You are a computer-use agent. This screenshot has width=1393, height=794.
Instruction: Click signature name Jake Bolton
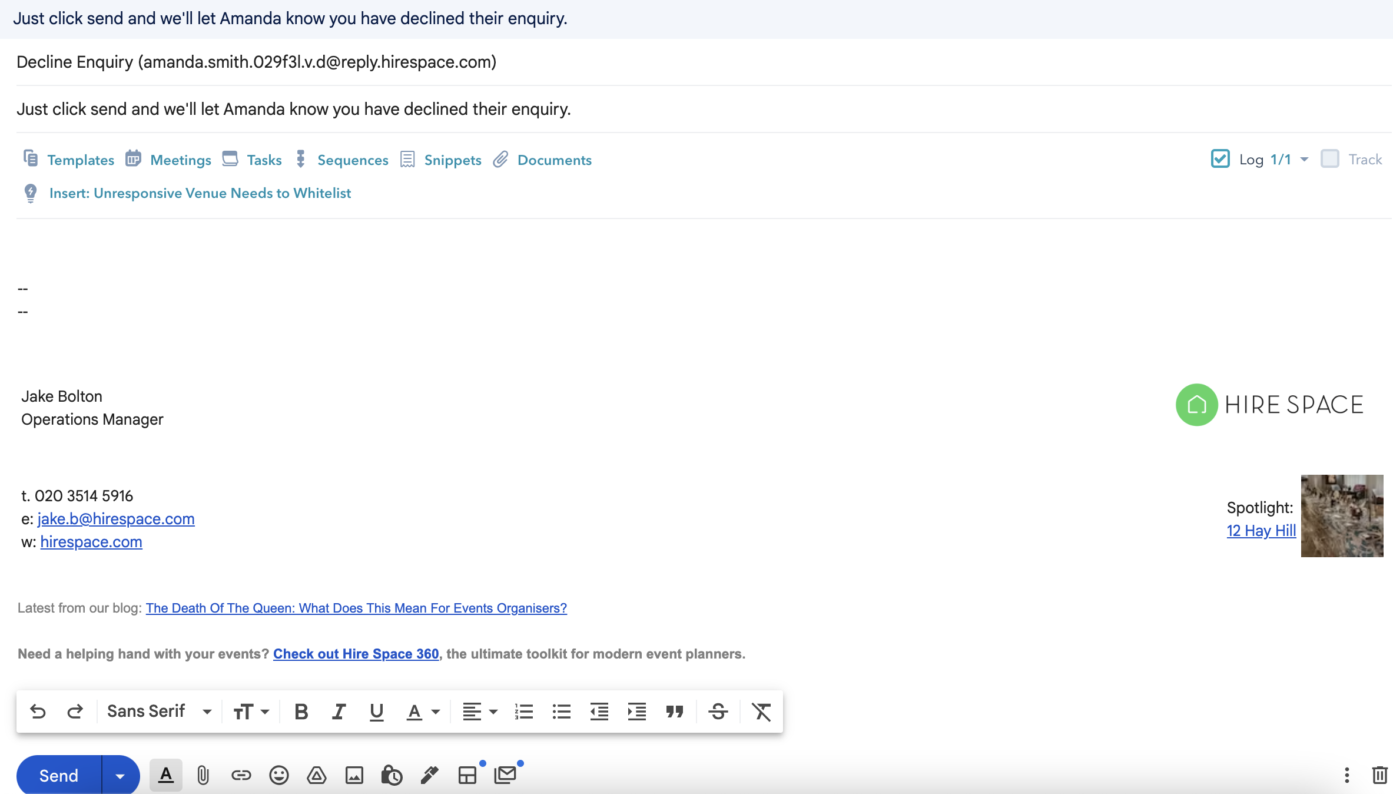(x=62, y=396)
